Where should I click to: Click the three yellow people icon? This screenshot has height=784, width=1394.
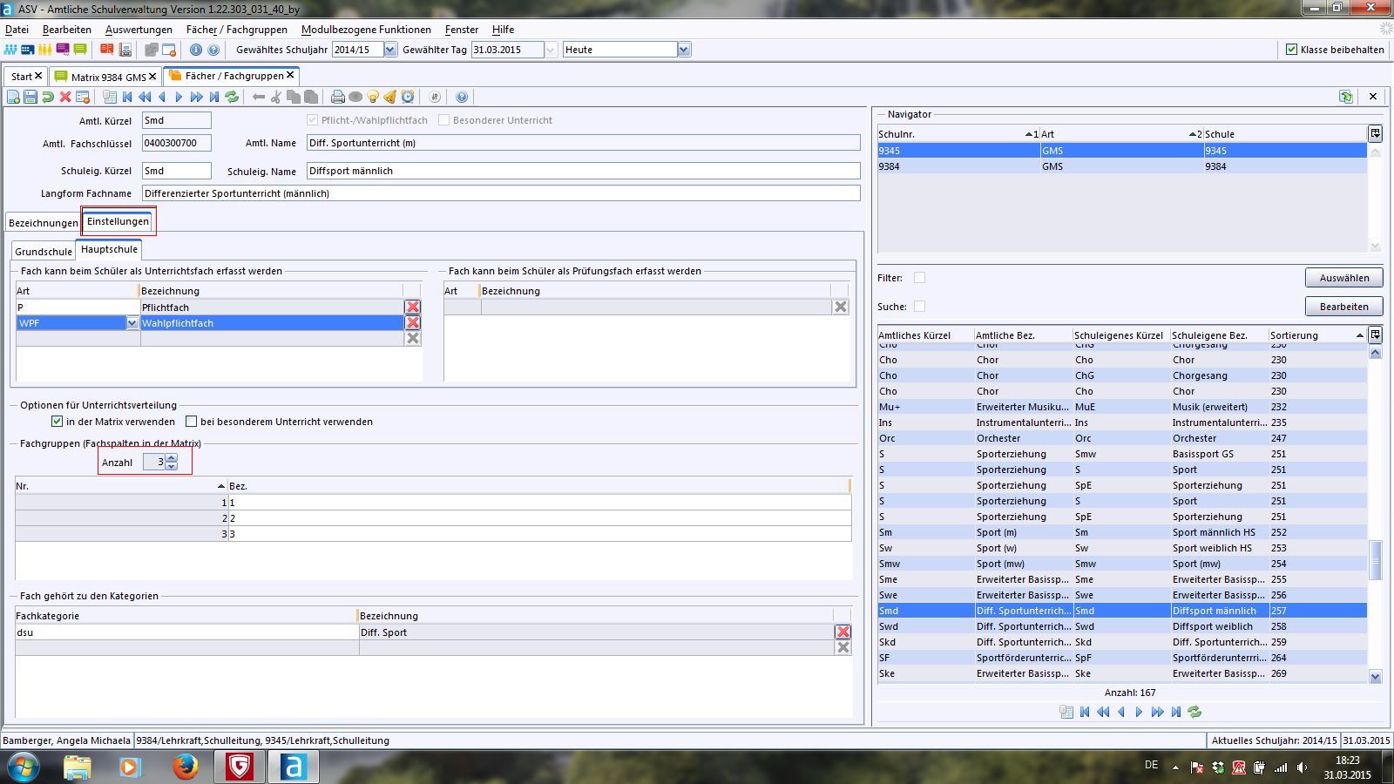(x=45, y=50)
